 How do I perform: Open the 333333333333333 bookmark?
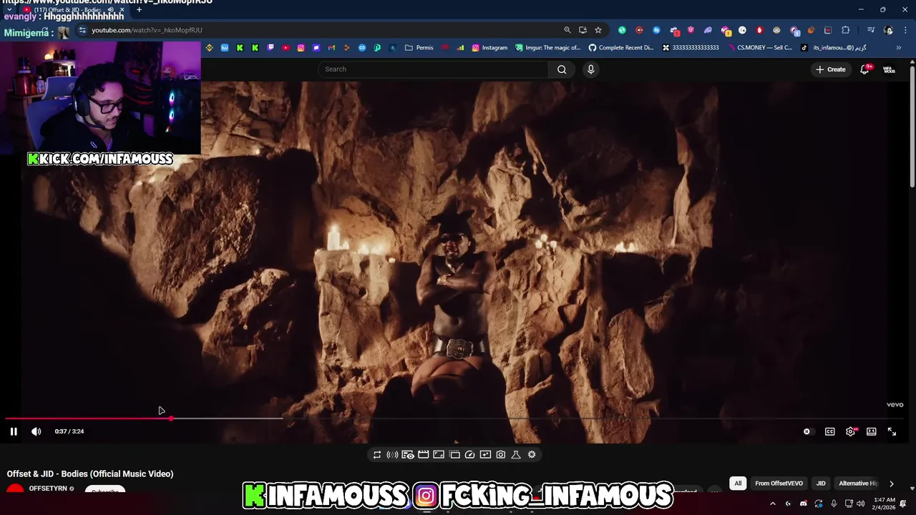(691, 48)
